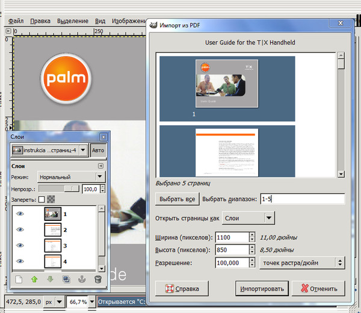Open the Открыть страницы как Слои dropdown

(248, 218)
